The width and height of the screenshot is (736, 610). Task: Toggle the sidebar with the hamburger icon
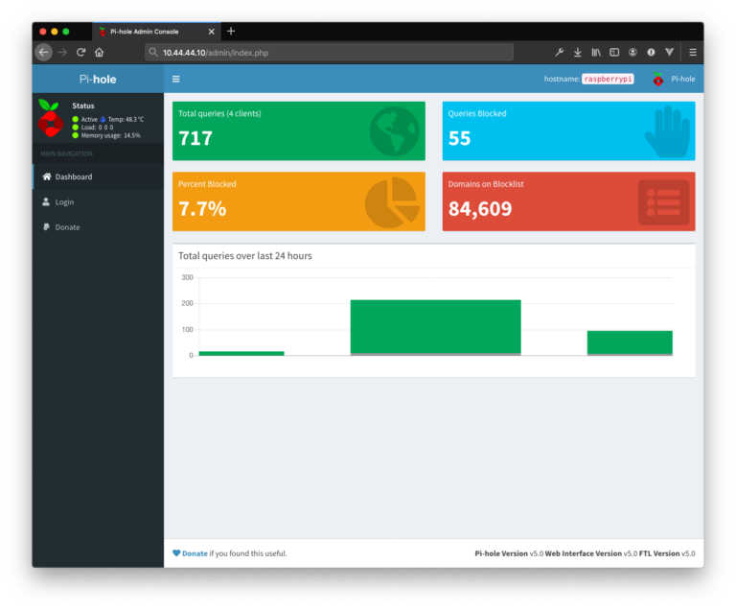click(x=176, y=79)
